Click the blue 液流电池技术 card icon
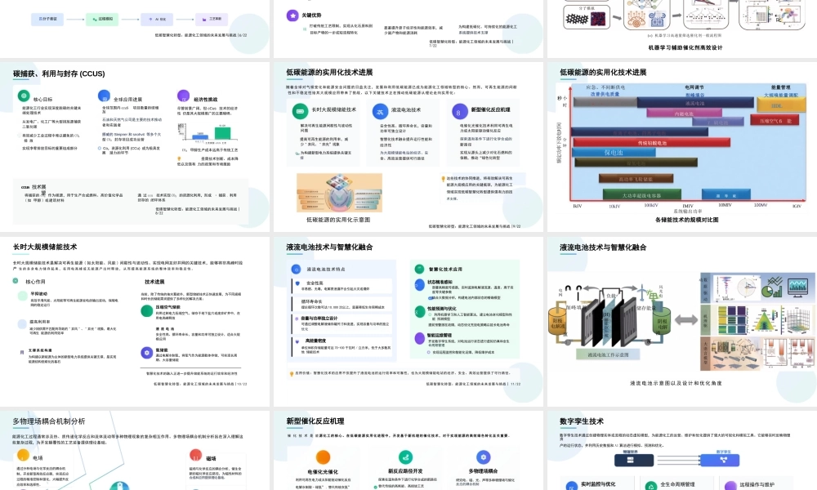The image size is (817, 490). pos(380,111)
